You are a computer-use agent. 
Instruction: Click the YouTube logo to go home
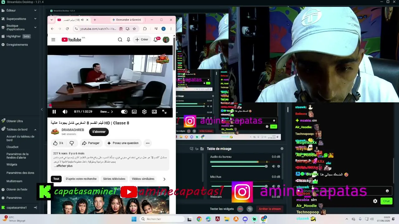pyautogui.click(x=71, y=40)
